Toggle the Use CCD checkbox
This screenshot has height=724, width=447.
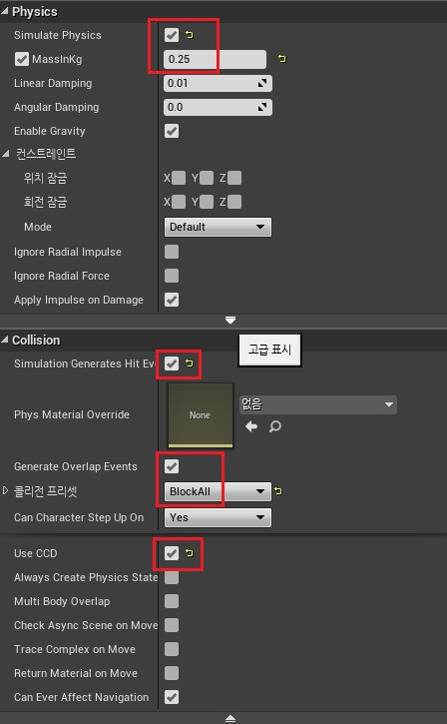[172, 553]
